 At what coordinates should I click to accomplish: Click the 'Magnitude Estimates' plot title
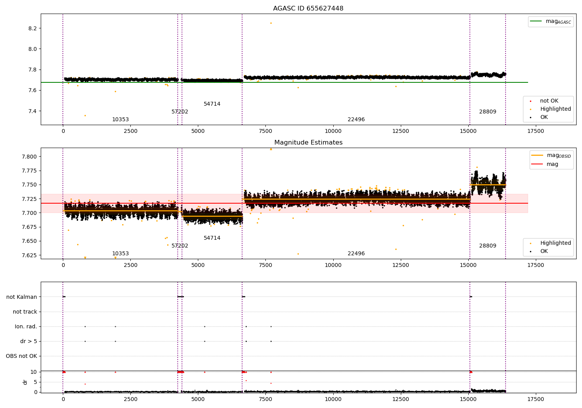[308, 143]
